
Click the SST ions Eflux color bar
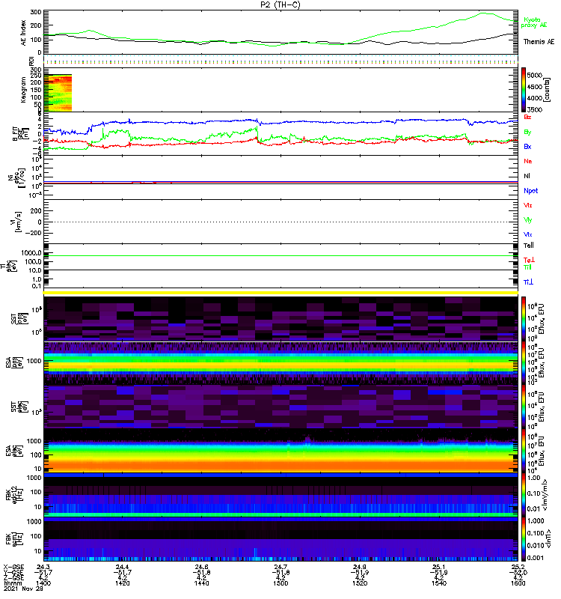(x=524, y=319)
